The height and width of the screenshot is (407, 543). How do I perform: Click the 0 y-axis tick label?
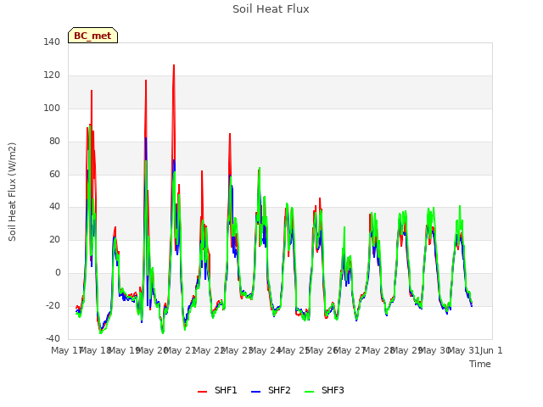(58, 273)
